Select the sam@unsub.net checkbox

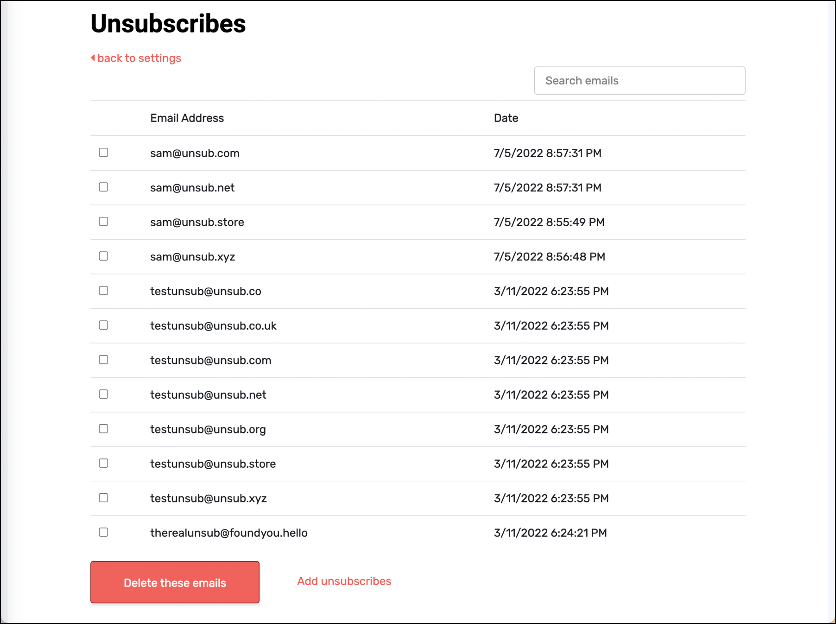click(103, 187)
